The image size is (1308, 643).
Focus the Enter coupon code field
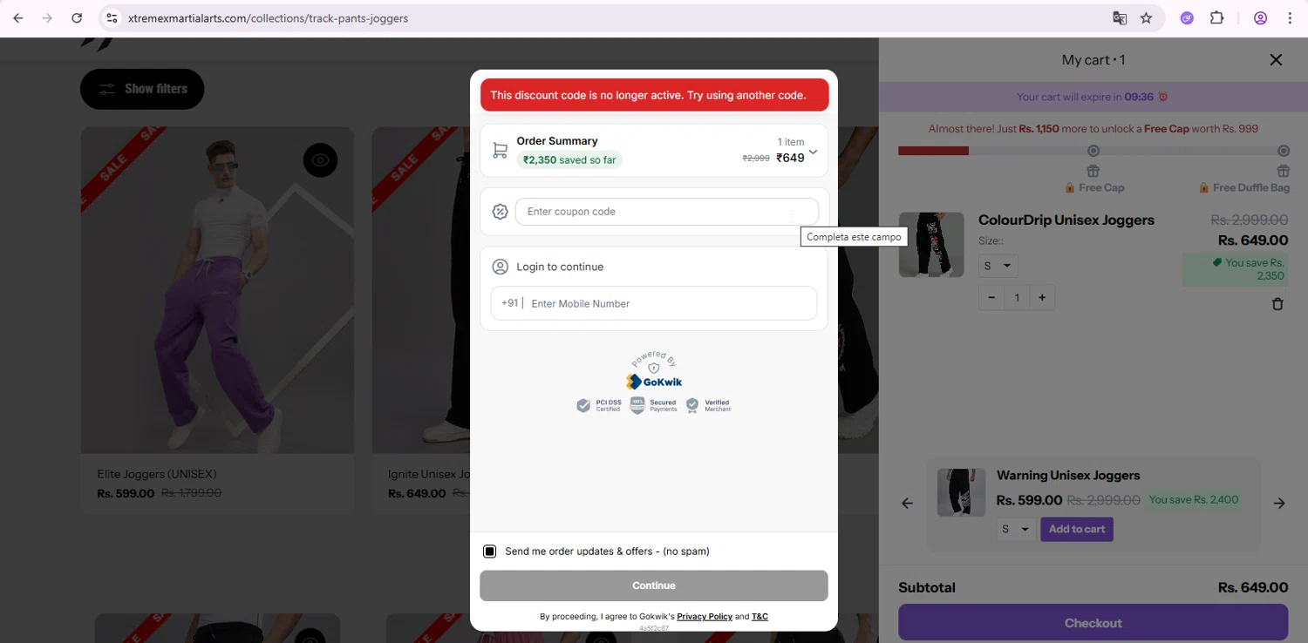[667, 212]
